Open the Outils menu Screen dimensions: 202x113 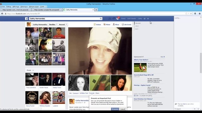click(42, 7)
